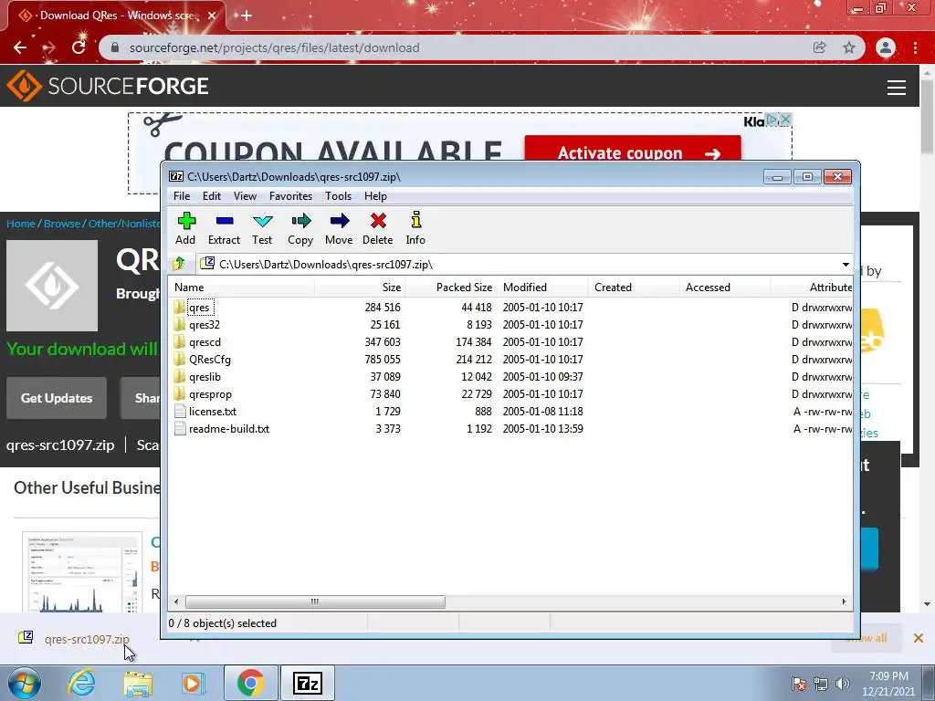This screenshot has height=701, width=935.
Task: Select the Copy toolbar icon
Action: point(301,221)
